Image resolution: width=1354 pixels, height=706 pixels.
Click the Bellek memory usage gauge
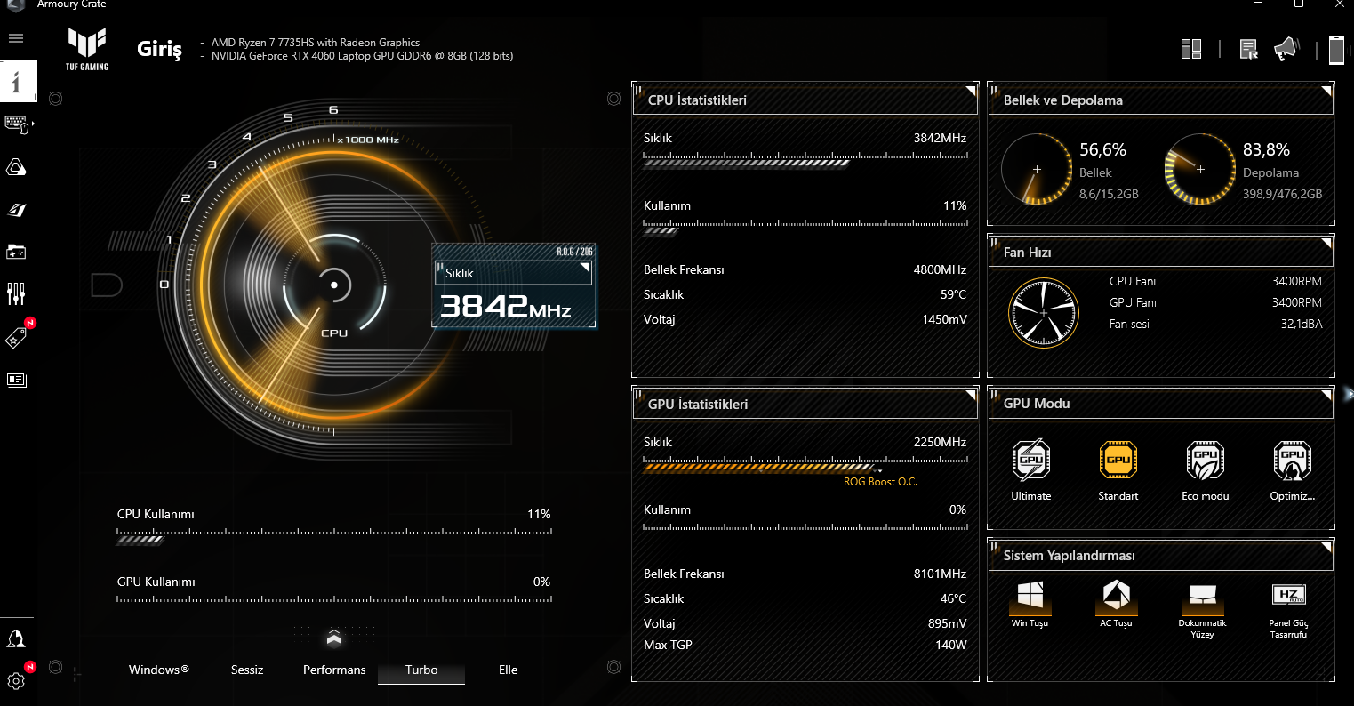point(1036,169)
